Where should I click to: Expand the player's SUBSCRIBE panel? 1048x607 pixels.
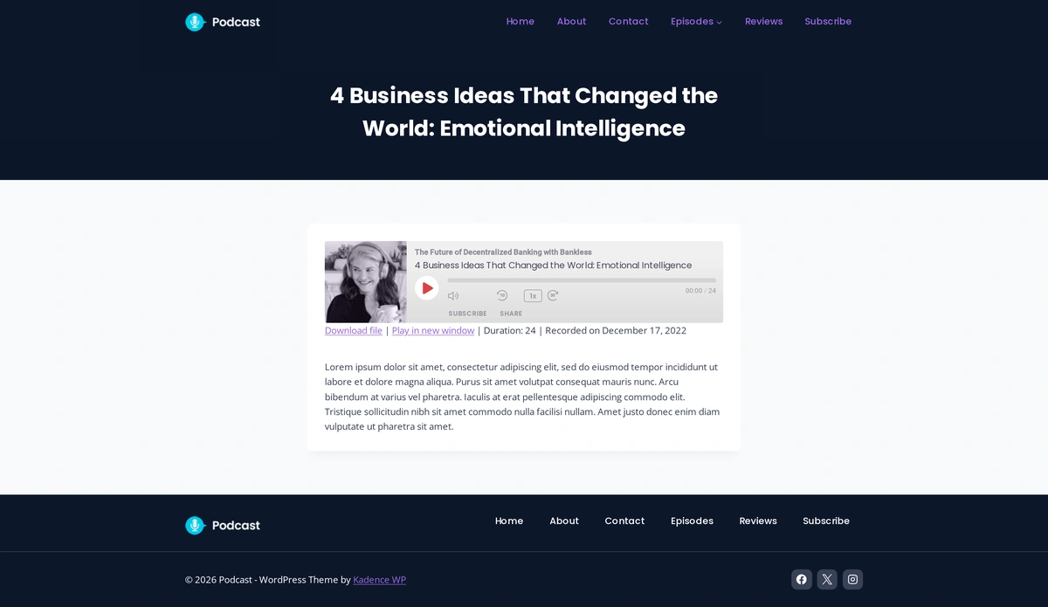[x=467, y=314]
